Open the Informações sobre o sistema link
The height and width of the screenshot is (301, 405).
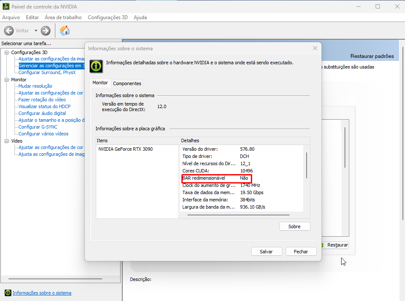point(42,293)
